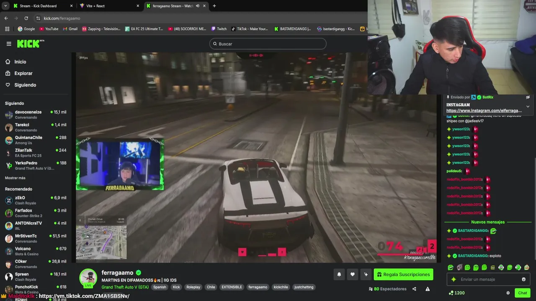
Task: Open zEkO recommended channel
Action: coord(36,200)
